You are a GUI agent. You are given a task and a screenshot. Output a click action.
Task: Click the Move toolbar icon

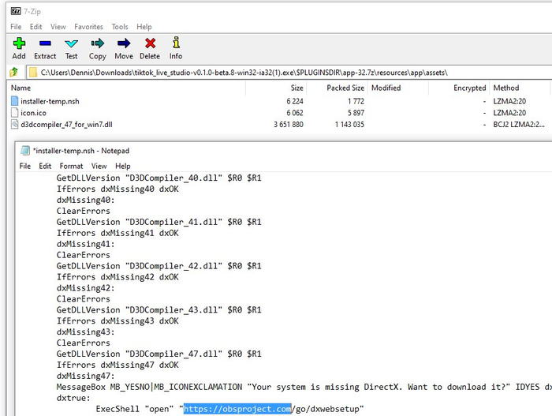point(124,48)
